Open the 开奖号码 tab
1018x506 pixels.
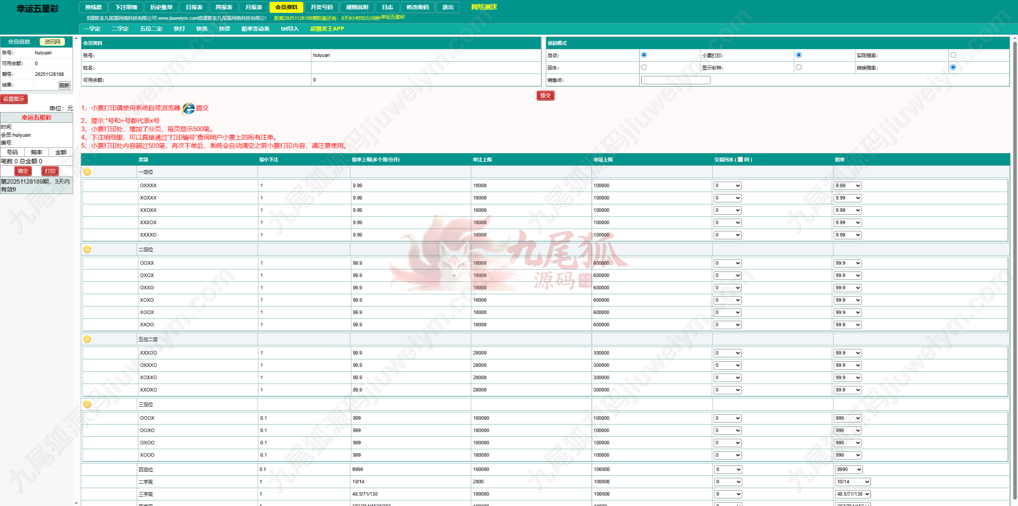tap(321, 7)
